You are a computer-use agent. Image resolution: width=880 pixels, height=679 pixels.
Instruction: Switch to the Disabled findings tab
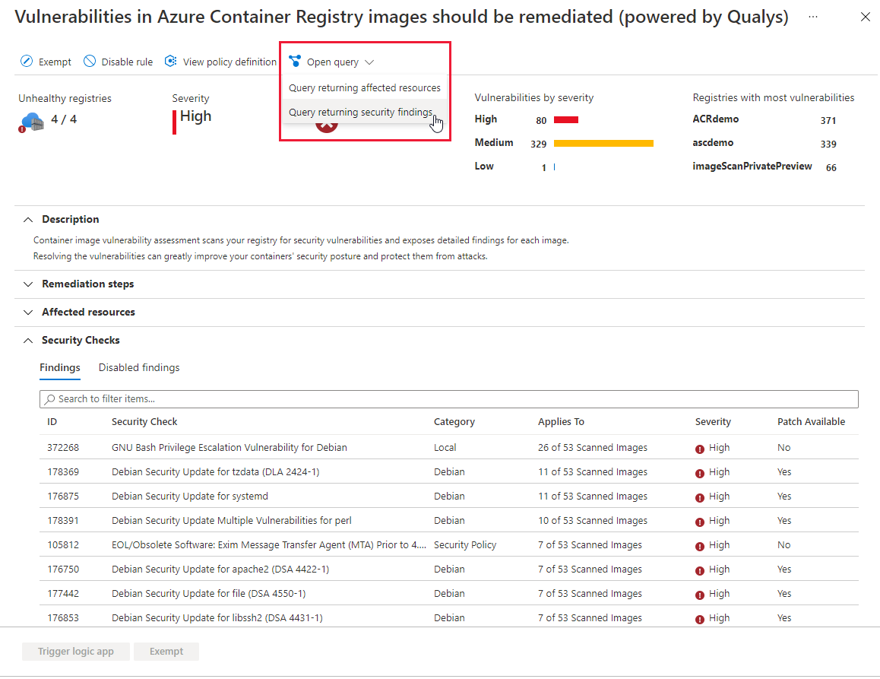pos(138,367)
